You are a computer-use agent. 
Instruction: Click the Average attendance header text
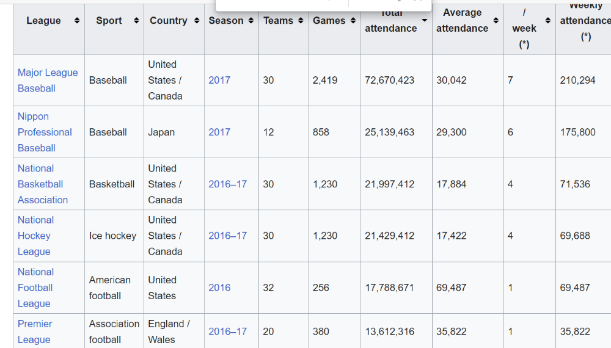(462, 21)
